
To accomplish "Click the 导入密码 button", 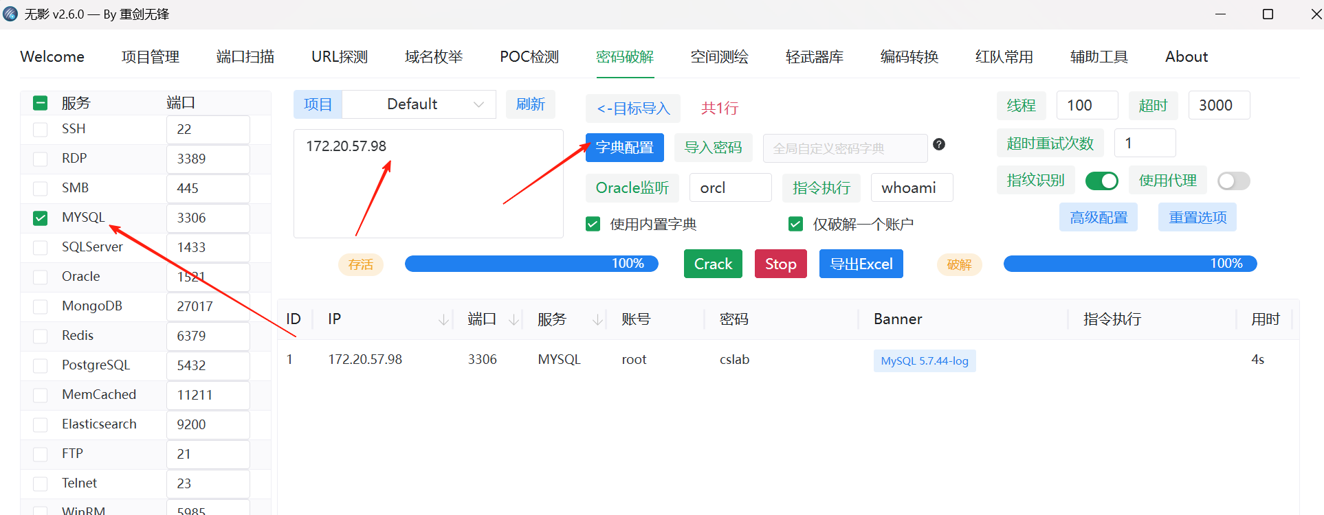I will pos(714,148).
